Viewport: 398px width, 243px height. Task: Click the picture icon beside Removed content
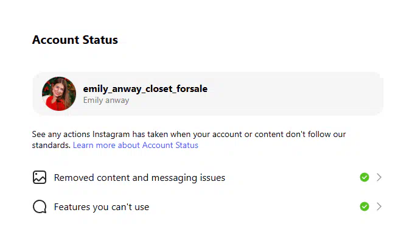coord(40,177)
